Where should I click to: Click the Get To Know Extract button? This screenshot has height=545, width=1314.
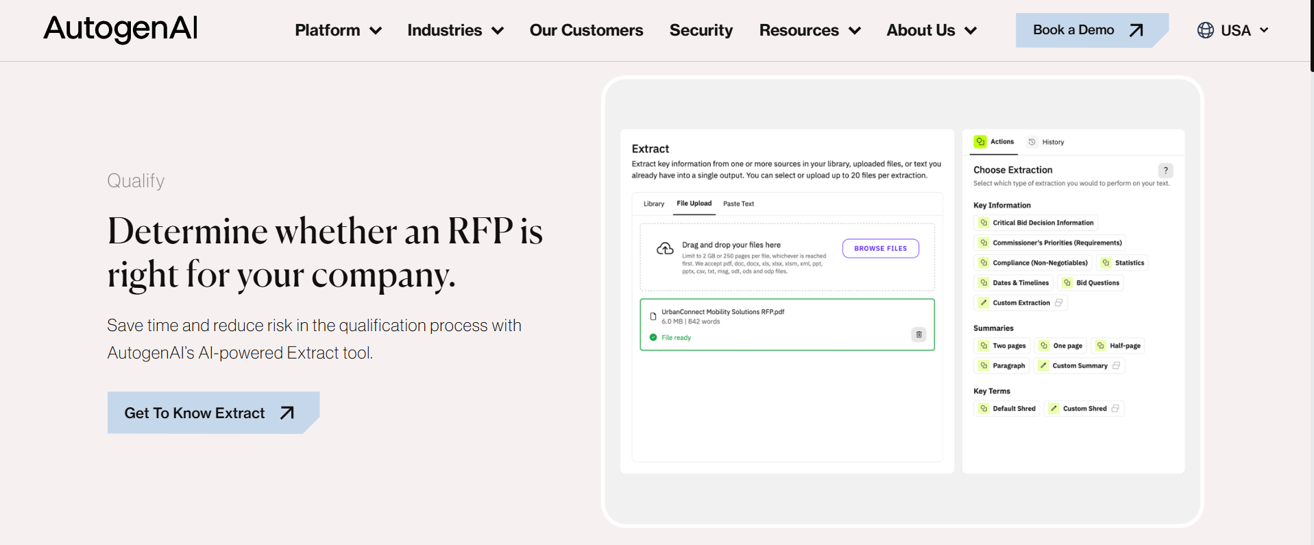click(213, 413)
